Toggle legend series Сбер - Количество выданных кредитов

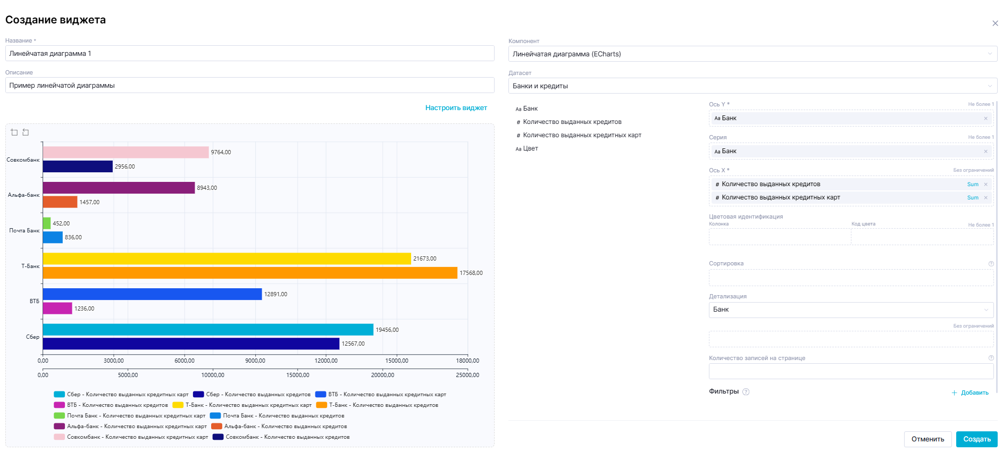[252, 395]
